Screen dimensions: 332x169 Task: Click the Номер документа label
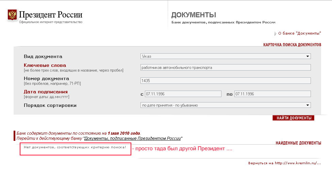pos(46,79)
